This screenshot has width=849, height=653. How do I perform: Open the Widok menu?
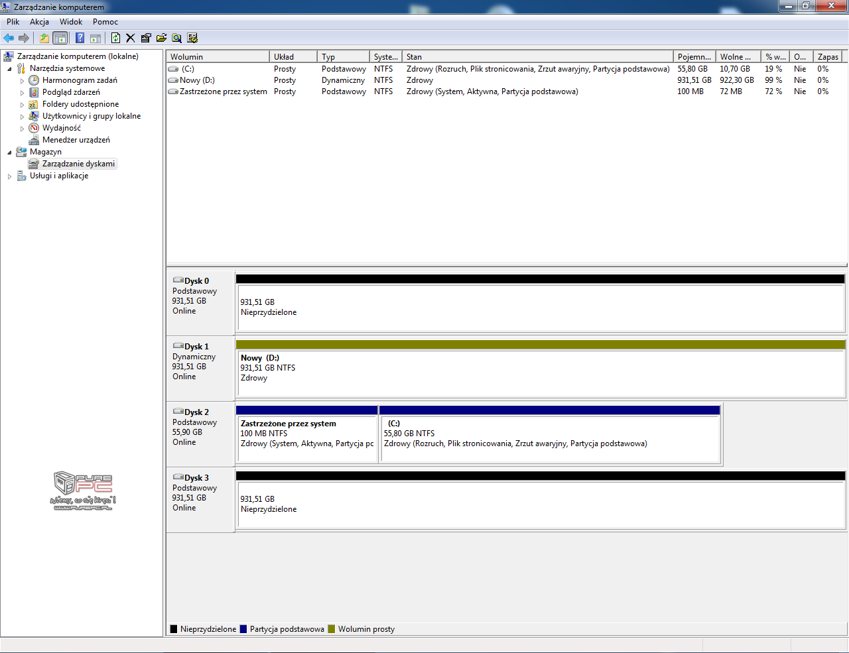coord(71,22)
